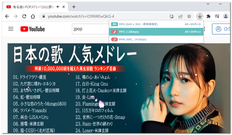Screen dimensions: 232x135
Task: Open a new browser tab
Action: pyautogui.click(x=74, y=7)
